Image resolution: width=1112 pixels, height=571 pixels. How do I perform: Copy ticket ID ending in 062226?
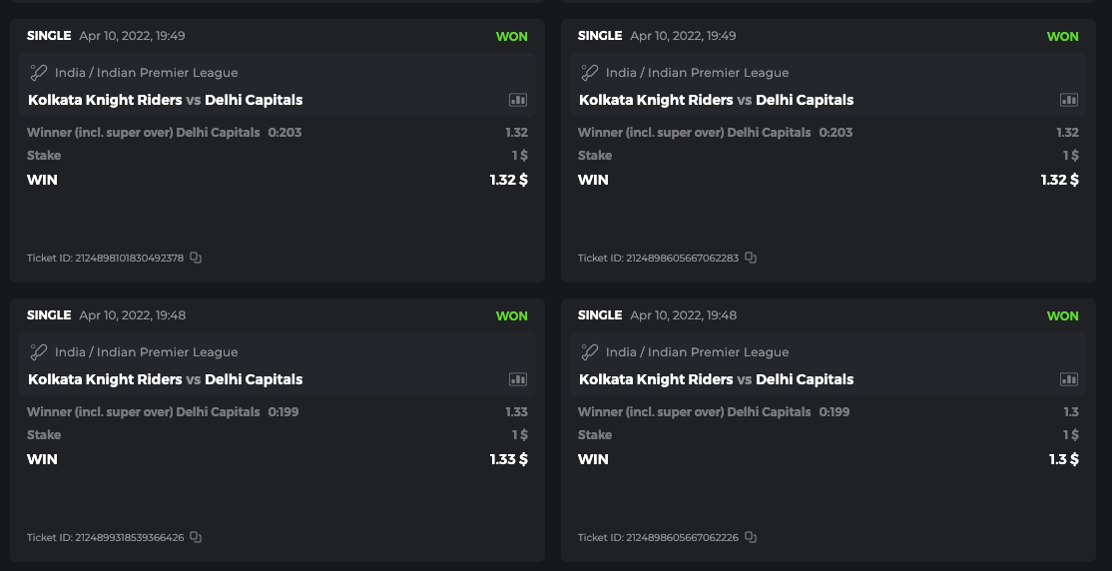(x=751, y=537)
